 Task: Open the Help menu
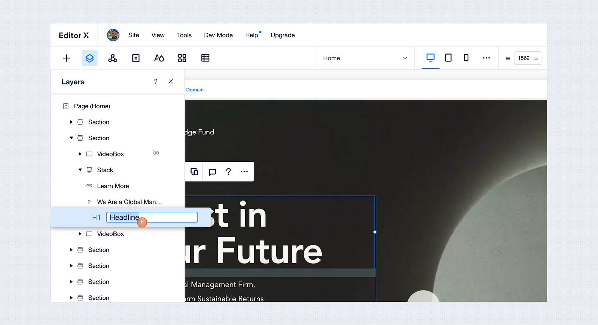coord(252,35)
